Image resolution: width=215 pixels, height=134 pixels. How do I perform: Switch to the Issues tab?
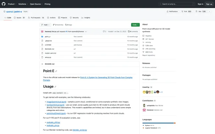click(x=19, y=17)
